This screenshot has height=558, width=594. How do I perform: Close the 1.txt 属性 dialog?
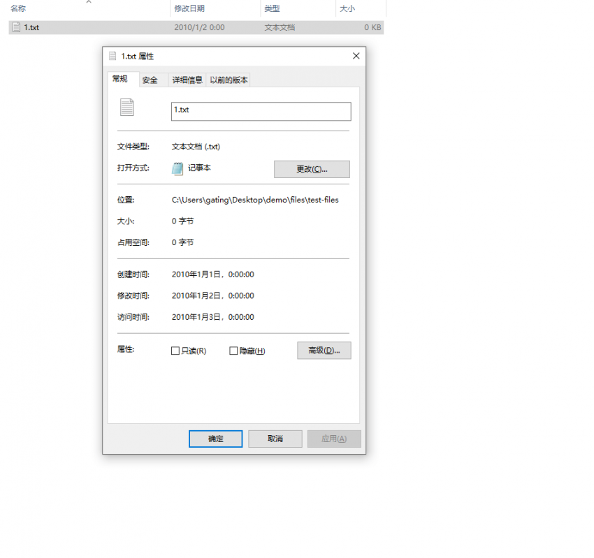(356, 56)
